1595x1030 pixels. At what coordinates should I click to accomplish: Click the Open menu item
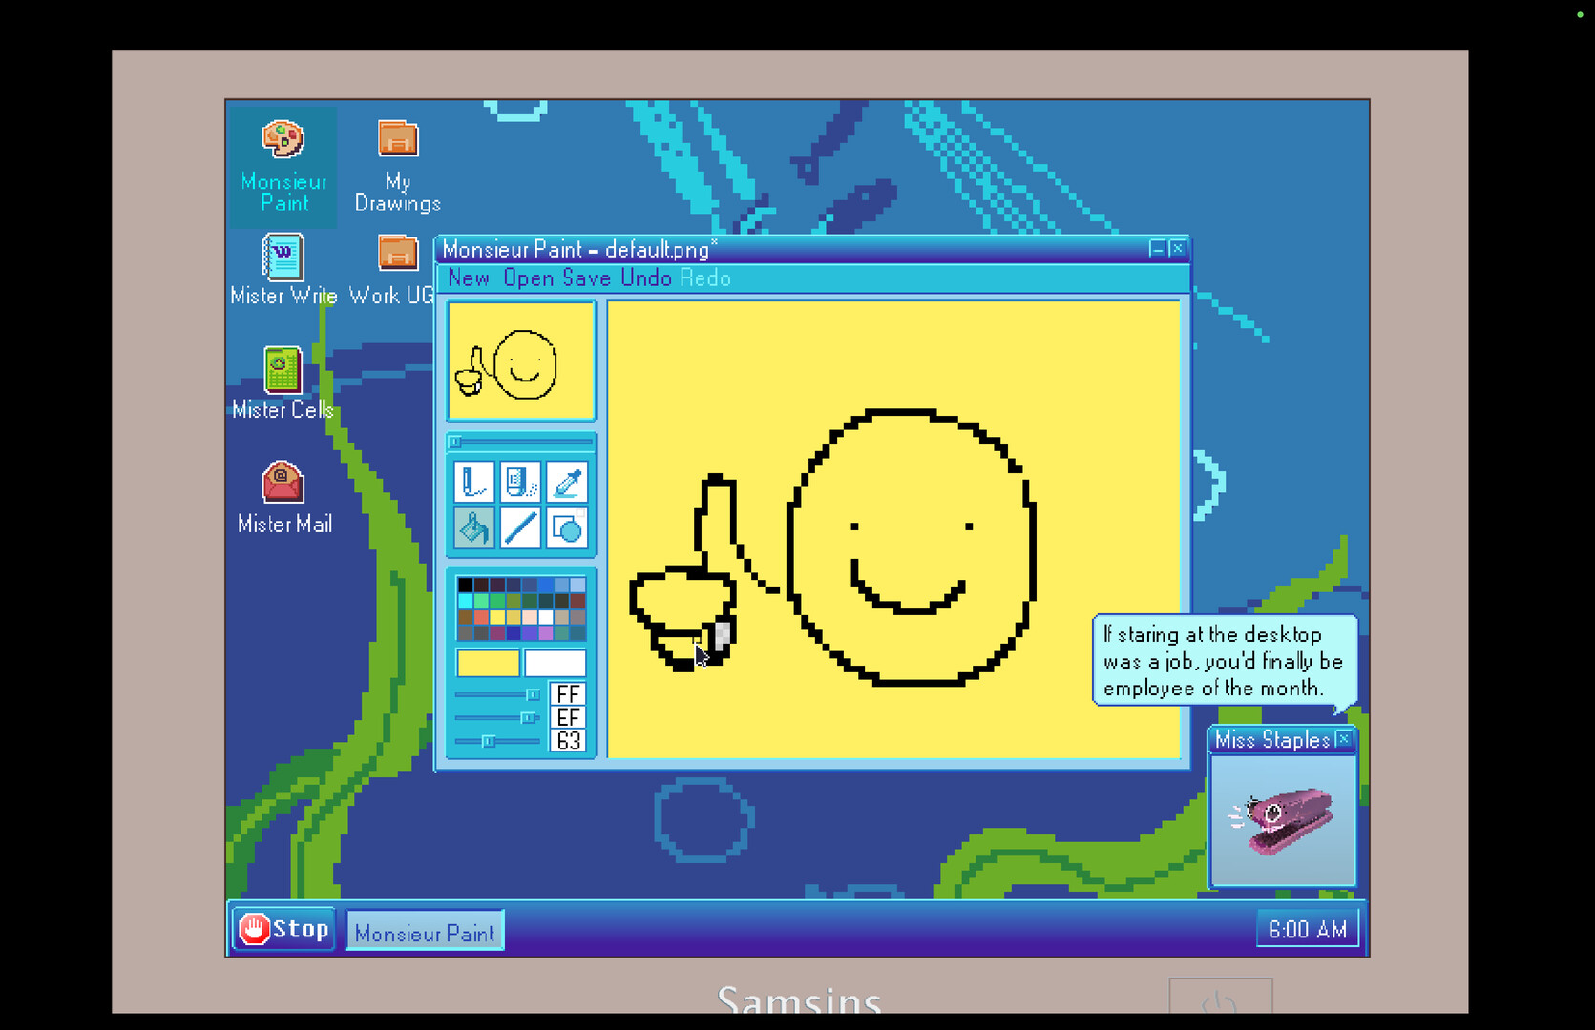click(529, 278)
